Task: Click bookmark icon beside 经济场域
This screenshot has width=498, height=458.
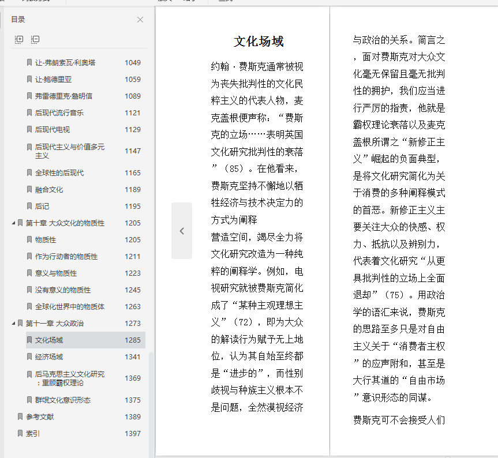Action: coord(29,356)
